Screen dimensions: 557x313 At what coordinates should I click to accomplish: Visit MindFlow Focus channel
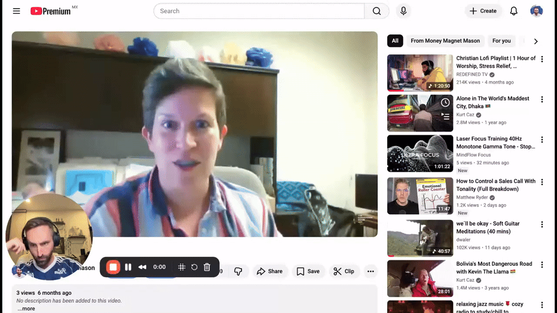(x=473, y=155)
